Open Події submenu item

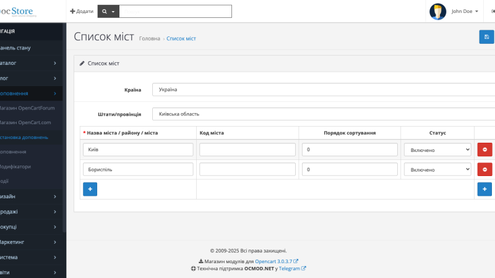(x=32, y=181)
